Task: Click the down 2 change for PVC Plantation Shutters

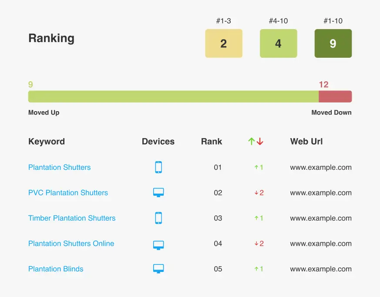Action: [259, 193]
